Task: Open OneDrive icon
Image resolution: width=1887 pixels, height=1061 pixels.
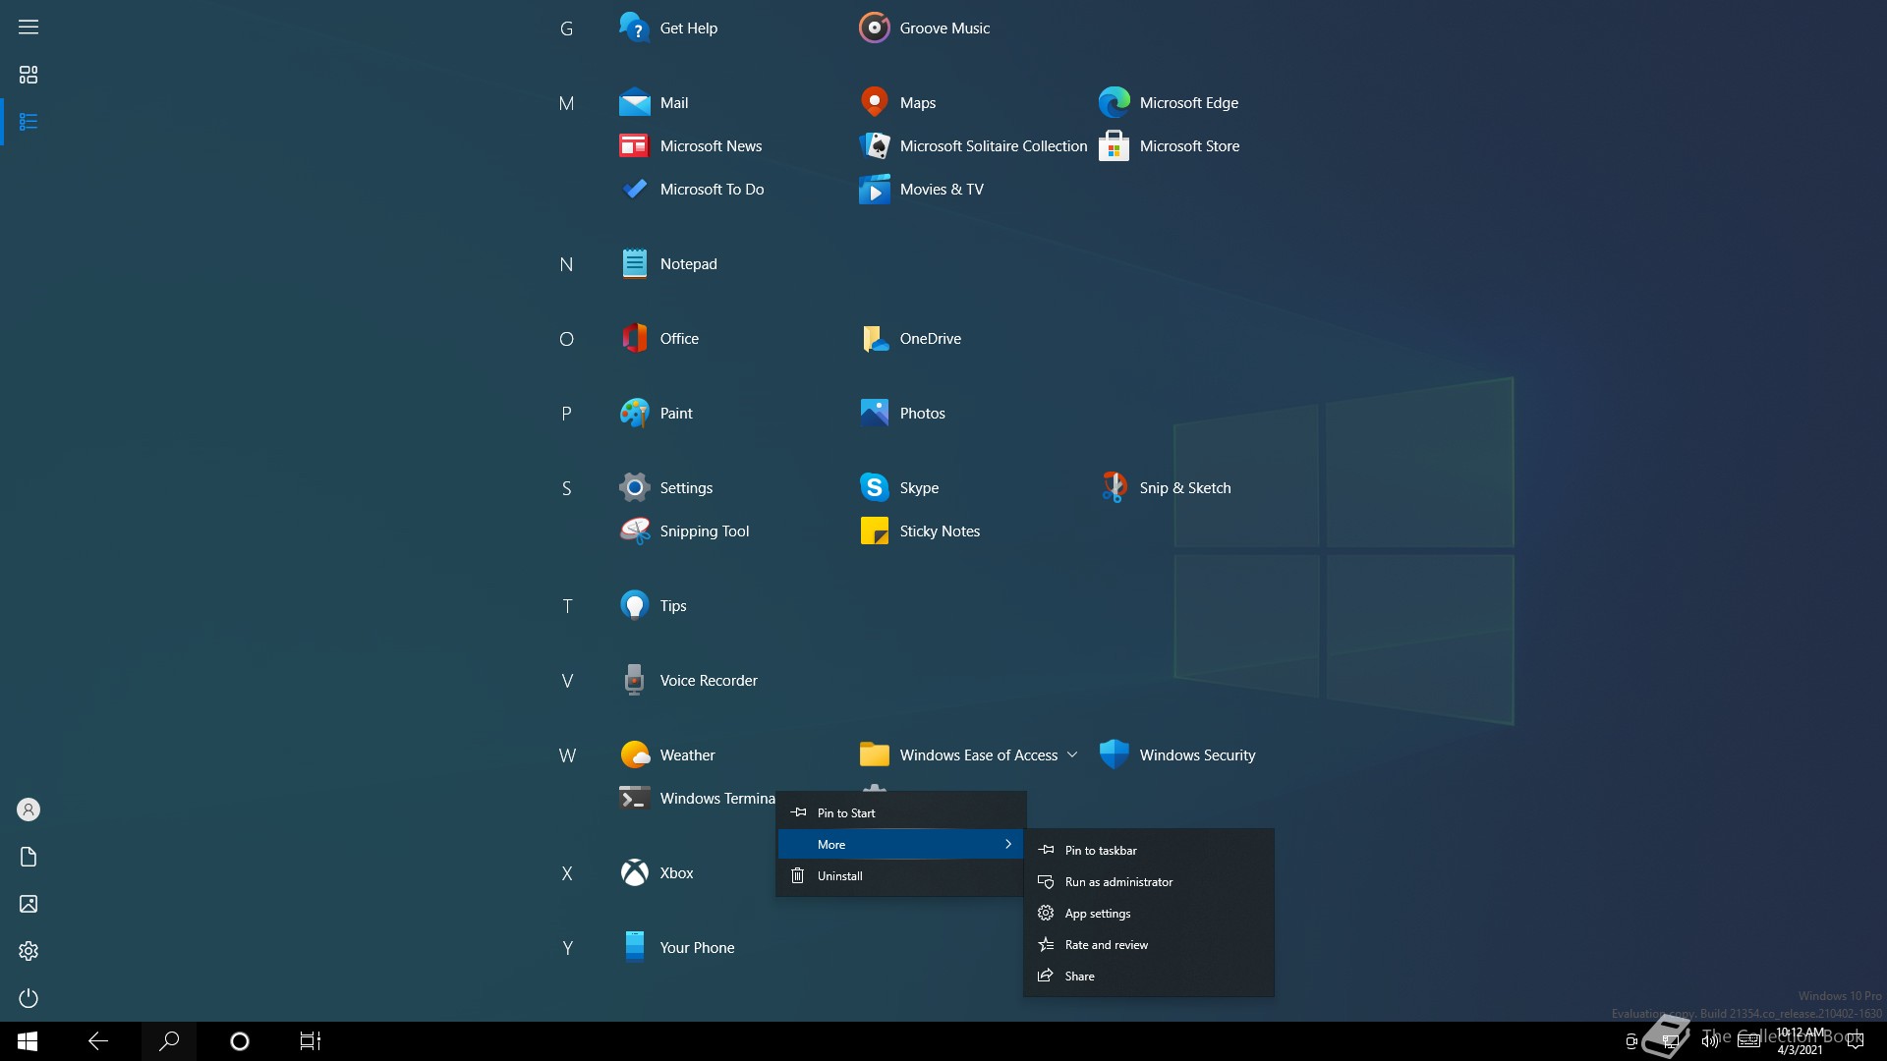Action: tap(874, 338)
